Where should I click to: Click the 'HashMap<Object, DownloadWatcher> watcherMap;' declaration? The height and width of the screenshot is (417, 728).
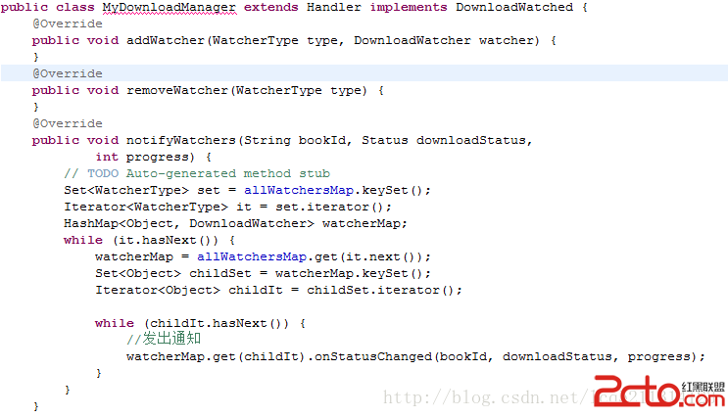(x=235, y=223)
